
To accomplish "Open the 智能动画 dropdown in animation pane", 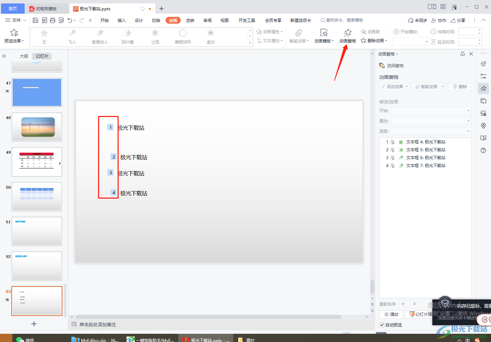I will click(429, 87).
